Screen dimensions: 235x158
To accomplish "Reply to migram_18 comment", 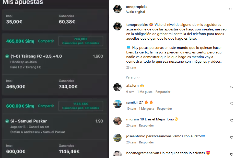I will [x=146, y=126].
